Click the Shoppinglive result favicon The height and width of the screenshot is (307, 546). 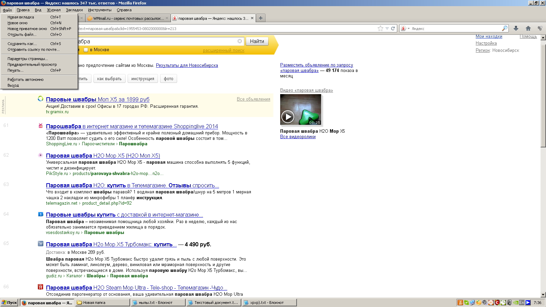[41, 126]
